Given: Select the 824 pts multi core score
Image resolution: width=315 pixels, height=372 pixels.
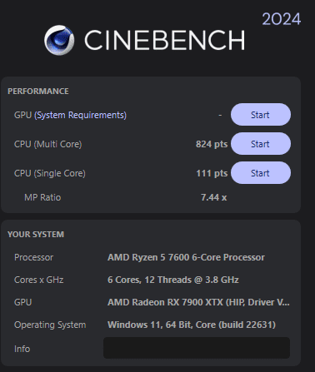Looking at the screenshot, I should pyautogui.click(x=212, y=144).
